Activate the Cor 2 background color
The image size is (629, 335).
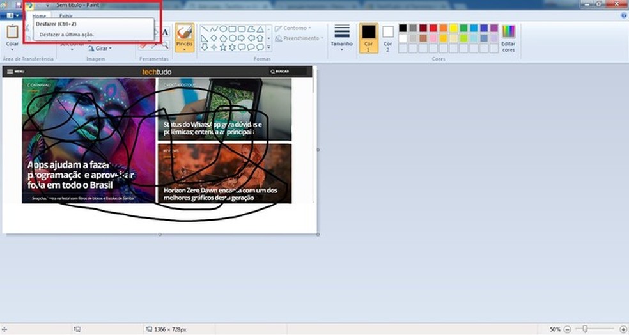[388, 38]
